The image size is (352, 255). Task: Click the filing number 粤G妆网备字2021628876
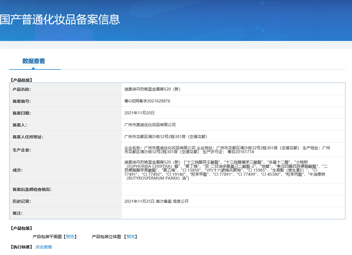[147, 101]
